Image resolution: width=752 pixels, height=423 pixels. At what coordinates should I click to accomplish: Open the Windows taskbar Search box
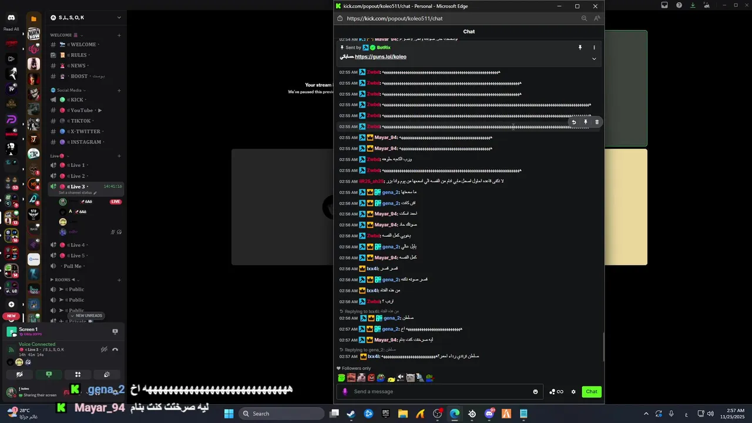click(282, 414)
